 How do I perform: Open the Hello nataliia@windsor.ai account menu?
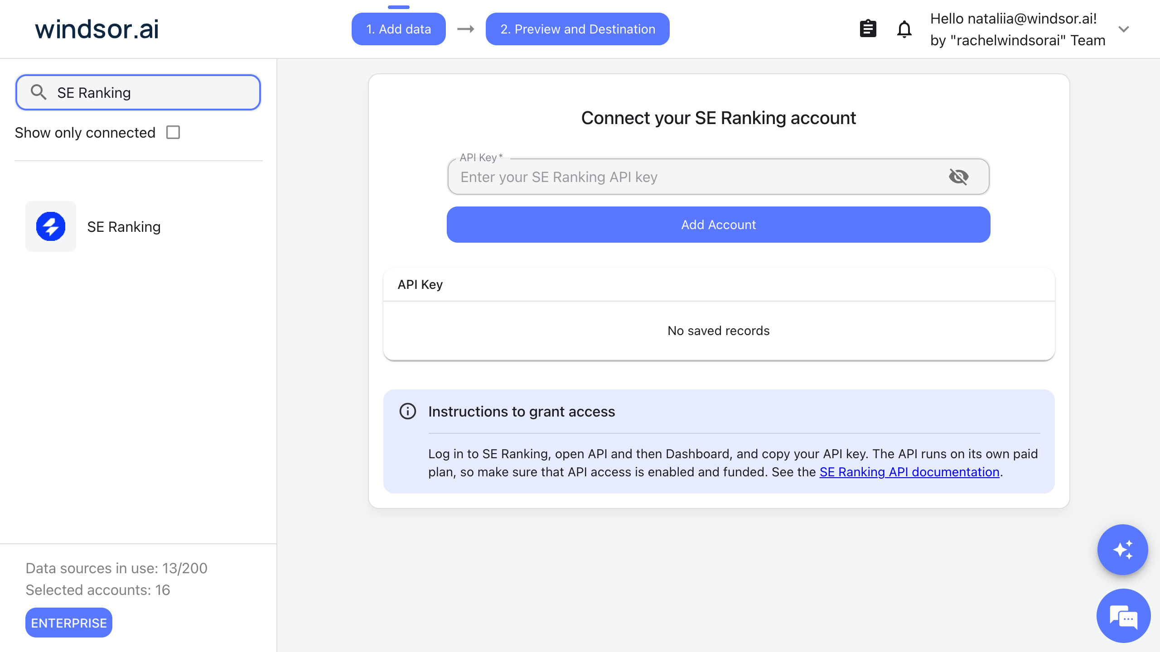pyautogui.click(x=1018, y=29)
